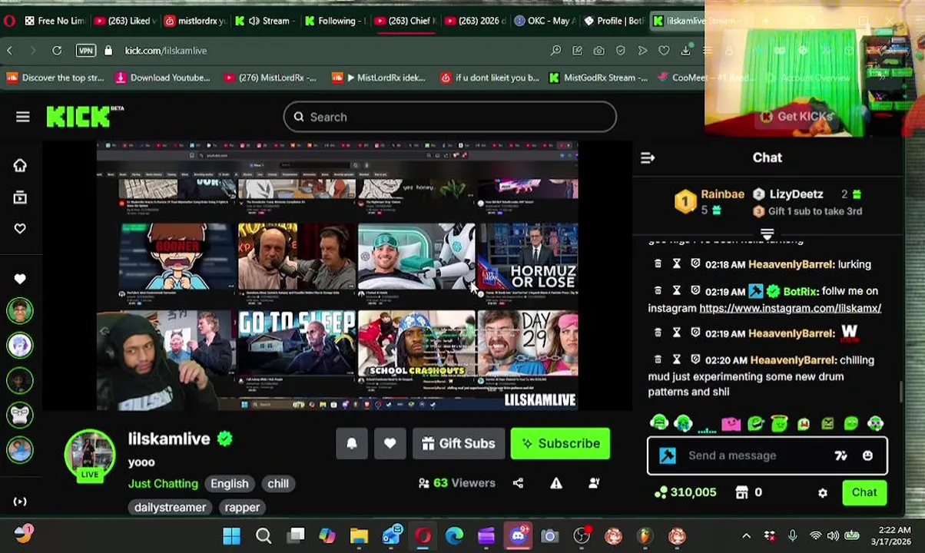The height and width of the screenshot is (553, 925).
Task: Click Rainbae in the gift leaderboard
Action: [722, 194]
